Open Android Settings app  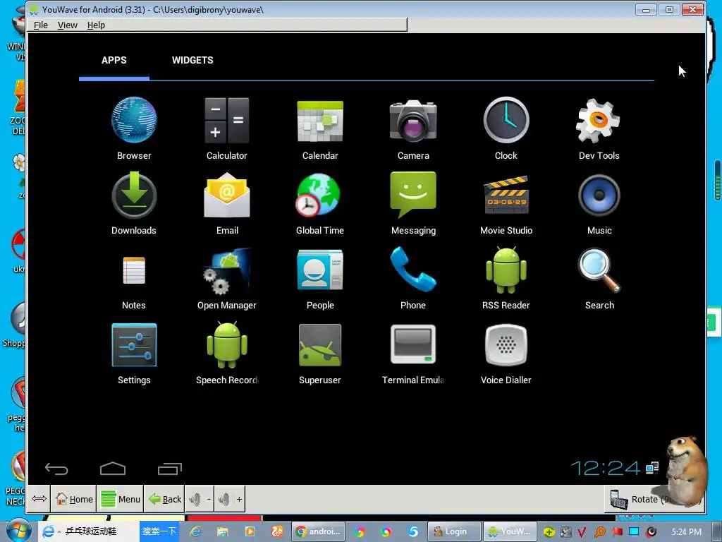click(x=134, y=344)
